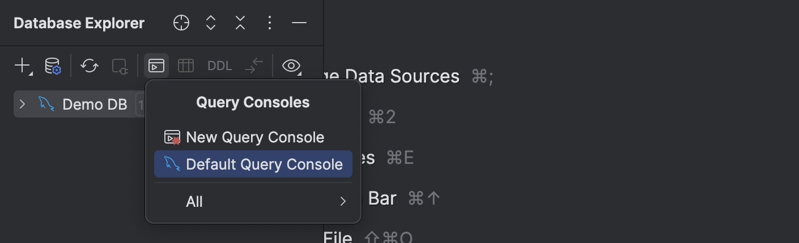Viewport: 799px width, 243px height.
Task: Click the DDL toolbar button
Action: click(220, 66)
